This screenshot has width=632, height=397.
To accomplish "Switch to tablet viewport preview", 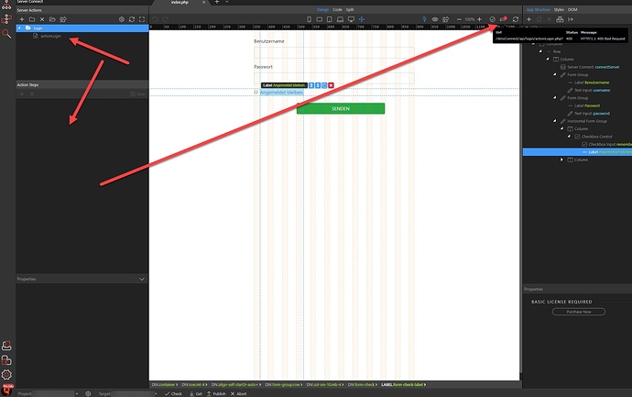I will click(x=330, y=19).
